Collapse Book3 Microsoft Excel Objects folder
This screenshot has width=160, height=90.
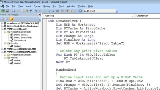point(5,32)
